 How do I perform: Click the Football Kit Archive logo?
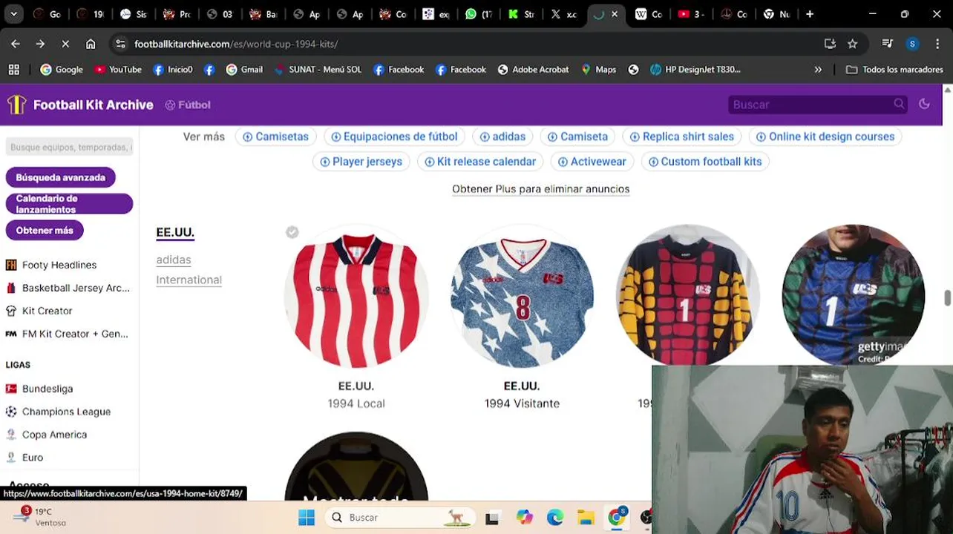(x=80, y=105)
